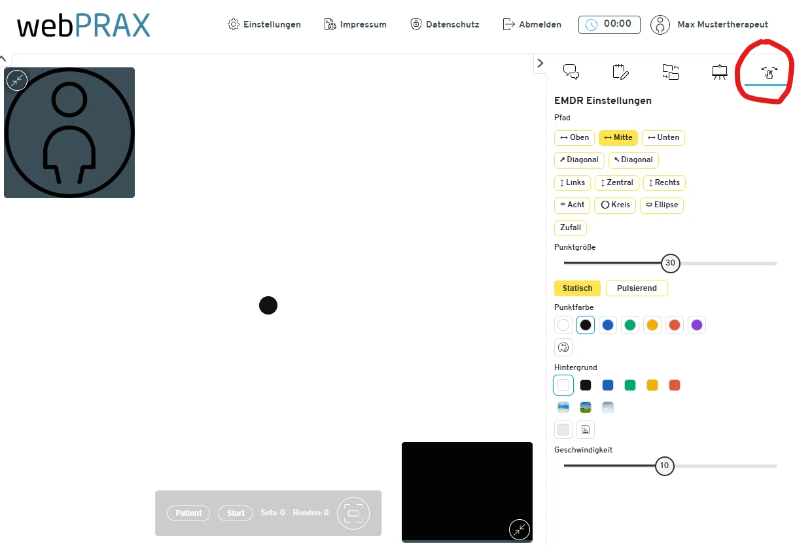Collapse the top header with chevron
The width and height of the screenshot is (795, 546).
3,59
